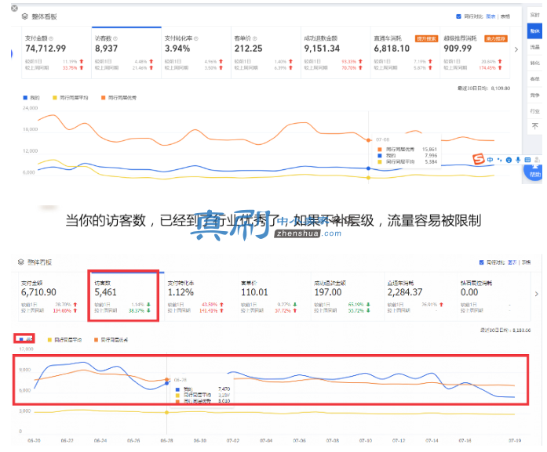Open the 流量 sidebar tab
The height and width of the screenshot is (452, 547).
(x=534, y=47)
